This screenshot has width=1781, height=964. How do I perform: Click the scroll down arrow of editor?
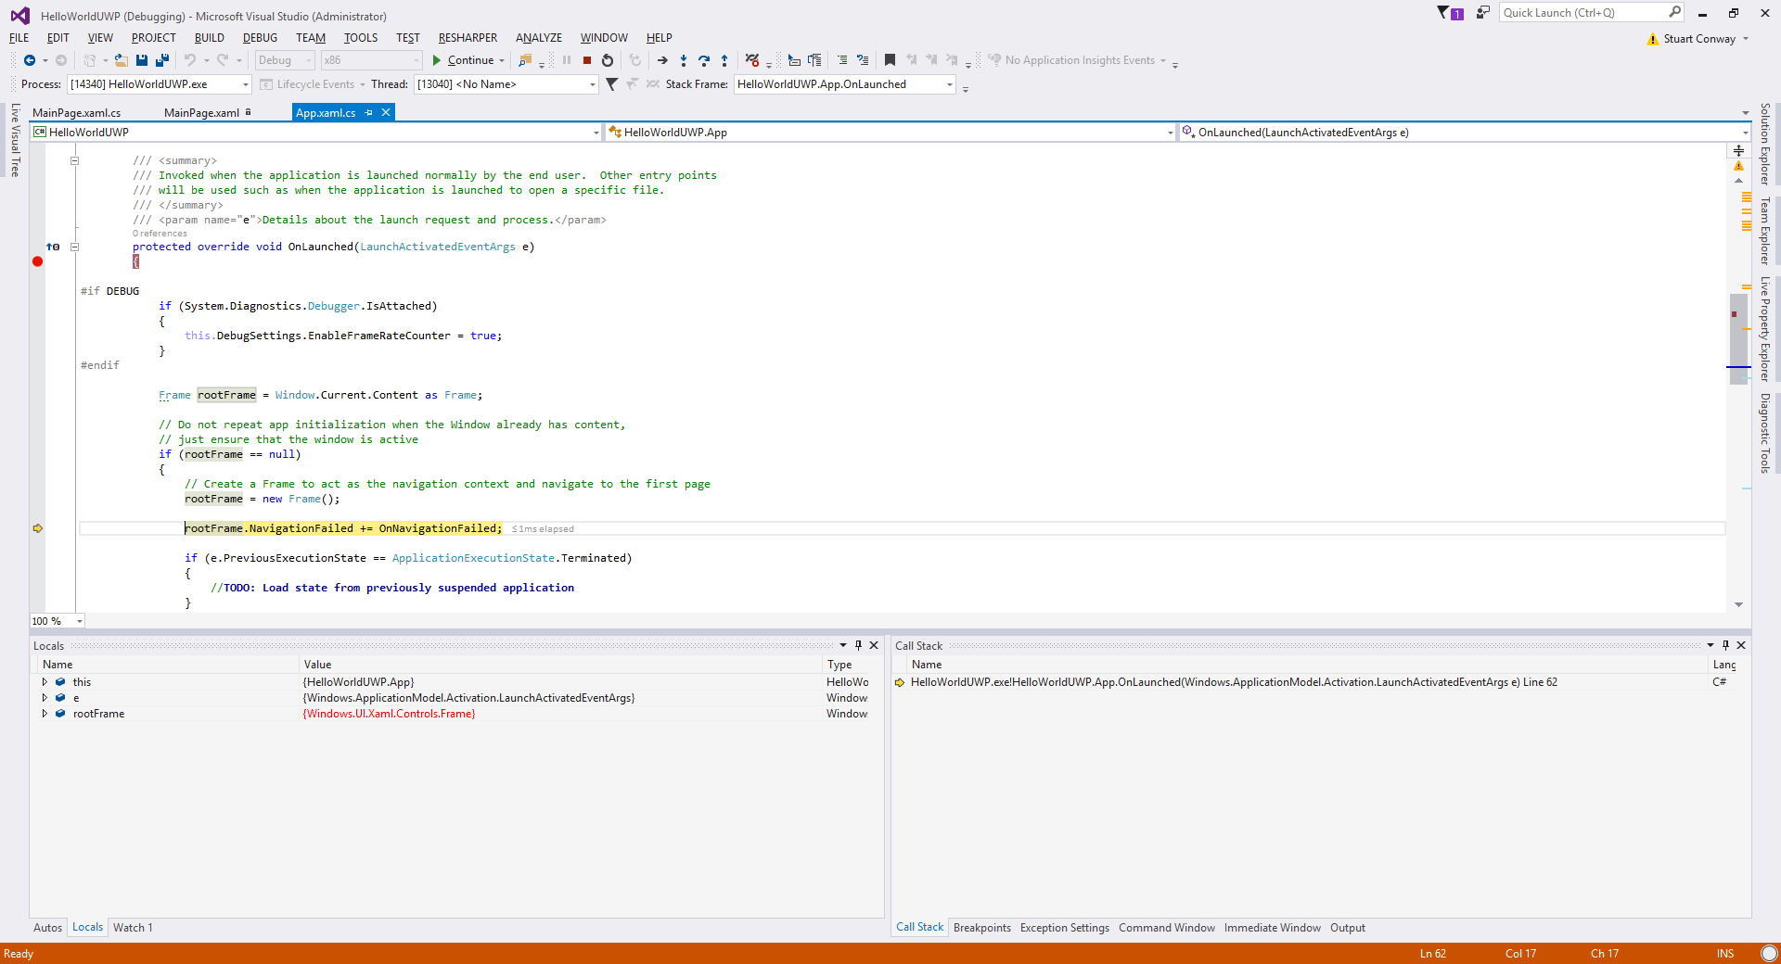coord(1738,604)
